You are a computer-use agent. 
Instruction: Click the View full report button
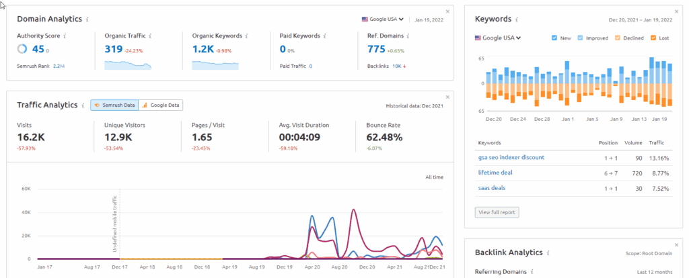(497, 212)
